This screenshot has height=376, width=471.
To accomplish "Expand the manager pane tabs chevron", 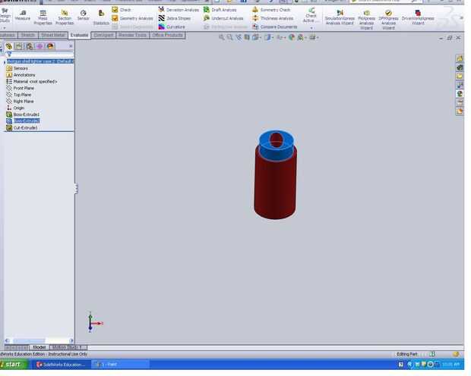I will pos(71,46).
